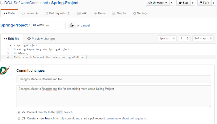Open the Issues tab

(30, 13)
